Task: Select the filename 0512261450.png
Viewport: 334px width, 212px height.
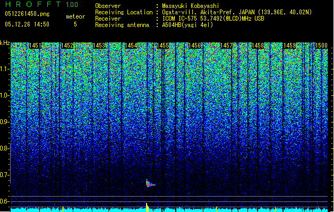Action: click(27, 14)
